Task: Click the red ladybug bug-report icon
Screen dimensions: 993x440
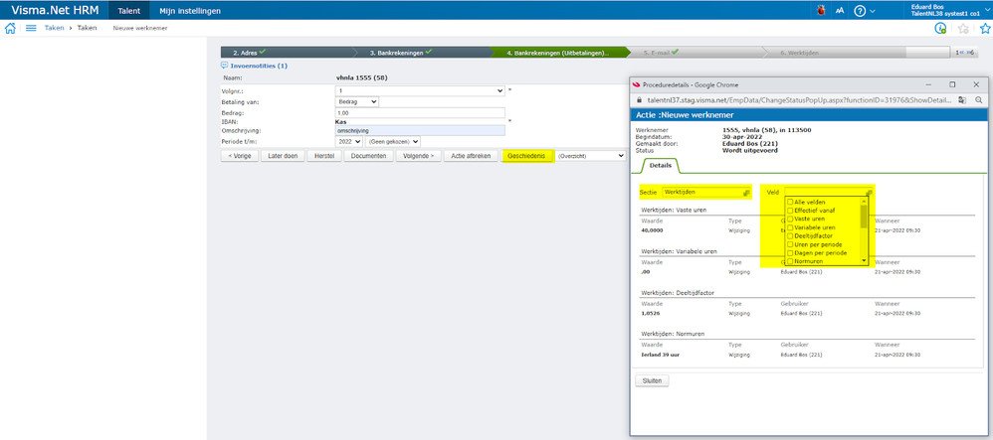Action: click(x=822, y=10)
